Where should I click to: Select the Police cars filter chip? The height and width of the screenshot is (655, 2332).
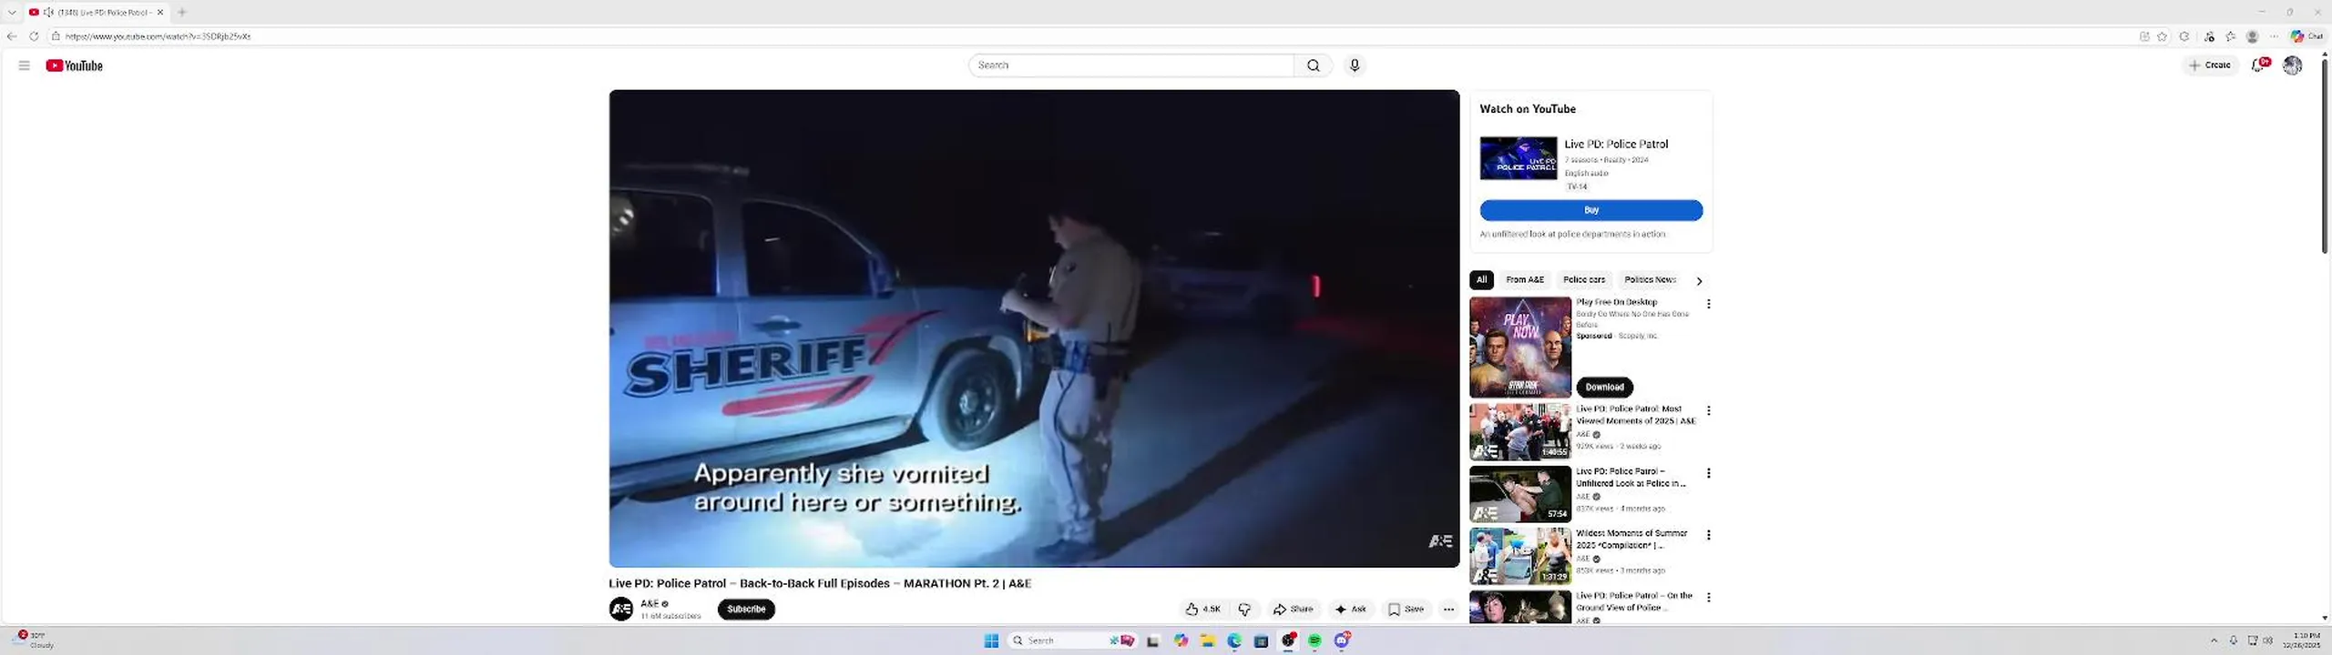[x=1584, y=280]
